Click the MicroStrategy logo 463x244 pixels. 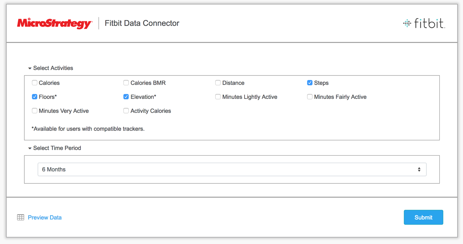pyautogui.click(x=54, y=23)
